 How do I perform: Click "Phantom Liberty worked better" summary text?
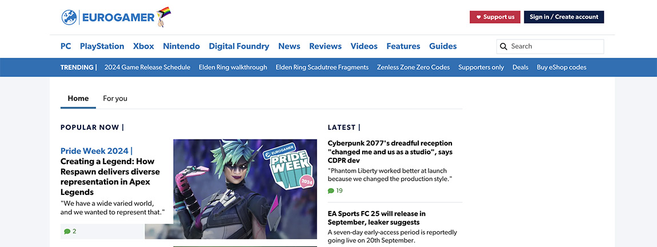(x=389, y=175)
